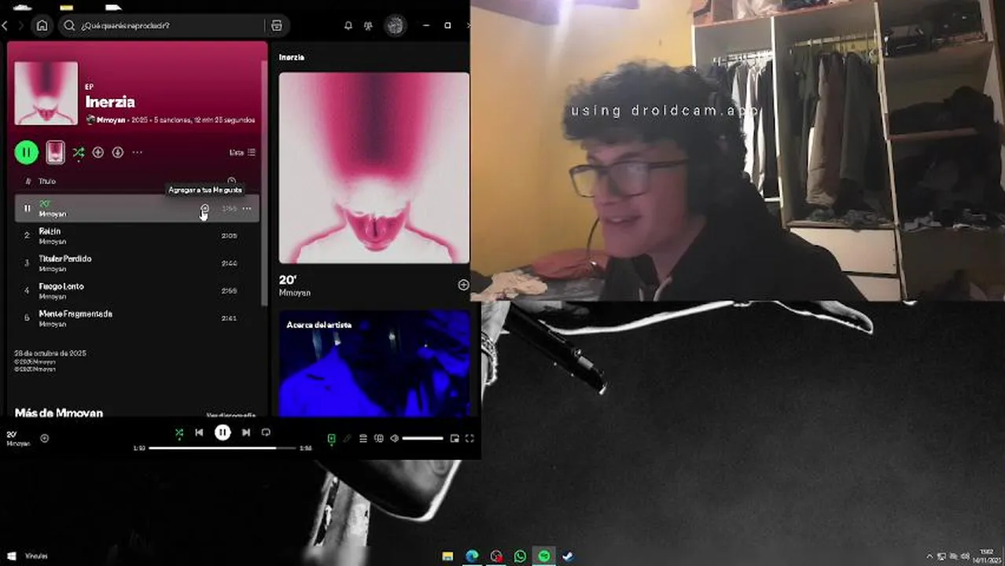Click the 'Título' column header
The image size is (1005, 566).
(47, 181)
